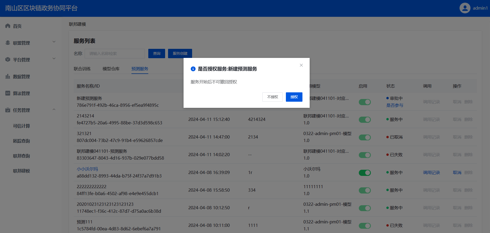Viewport: 490px width, 233px height.
Task: Click the admin1 username
Action: 480,8
